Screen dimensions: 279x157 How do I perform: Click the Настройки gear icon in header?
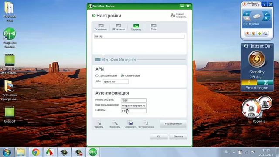pyautogui.click(x=94, y=16)
